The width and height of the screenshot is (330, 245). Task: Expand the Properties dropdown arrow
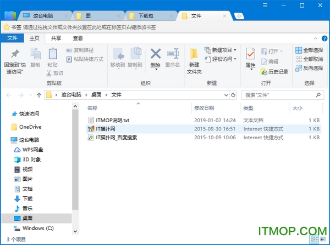(251, 70)
